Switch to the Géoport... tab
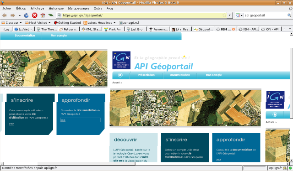This screenshot has height=171, width=293. [203, 29]
